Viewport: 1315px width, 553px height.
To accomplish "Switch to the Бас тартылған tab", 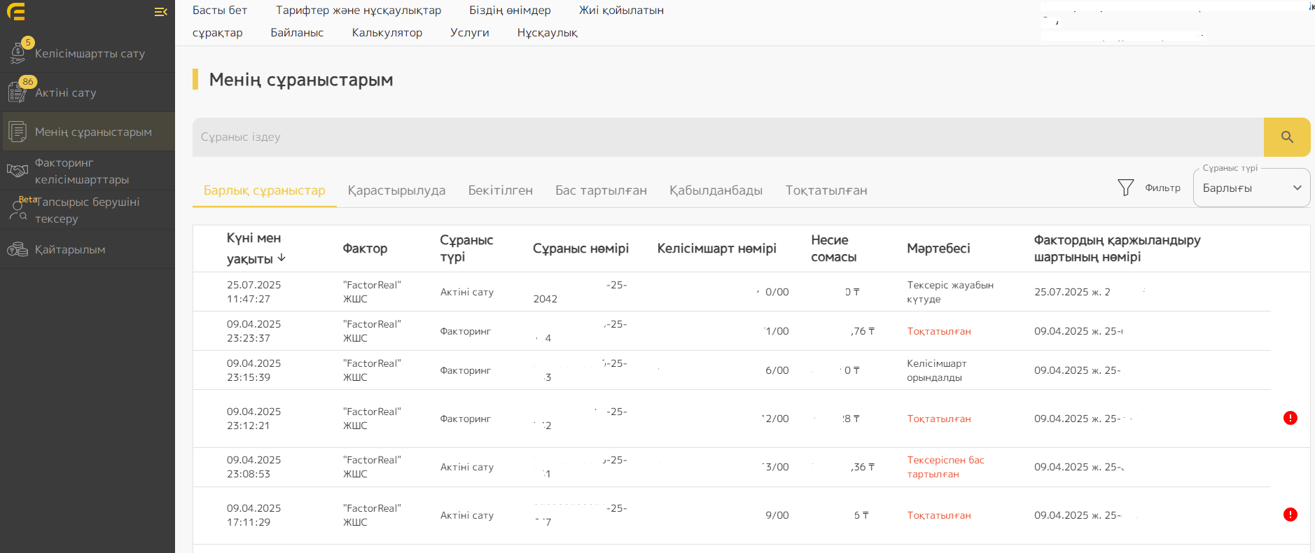I will coord(601,190).
